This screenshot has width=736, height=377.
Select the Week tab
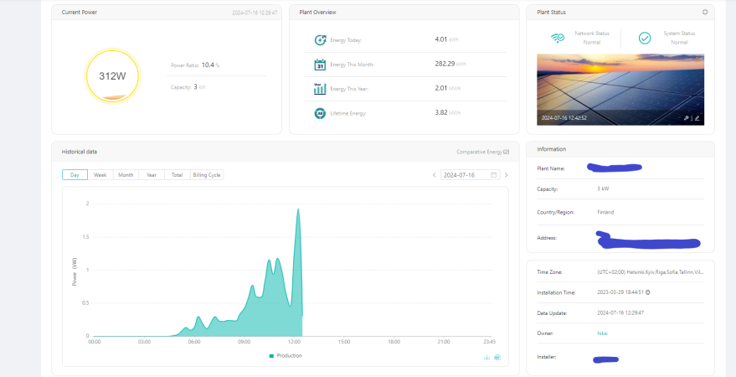100,174
